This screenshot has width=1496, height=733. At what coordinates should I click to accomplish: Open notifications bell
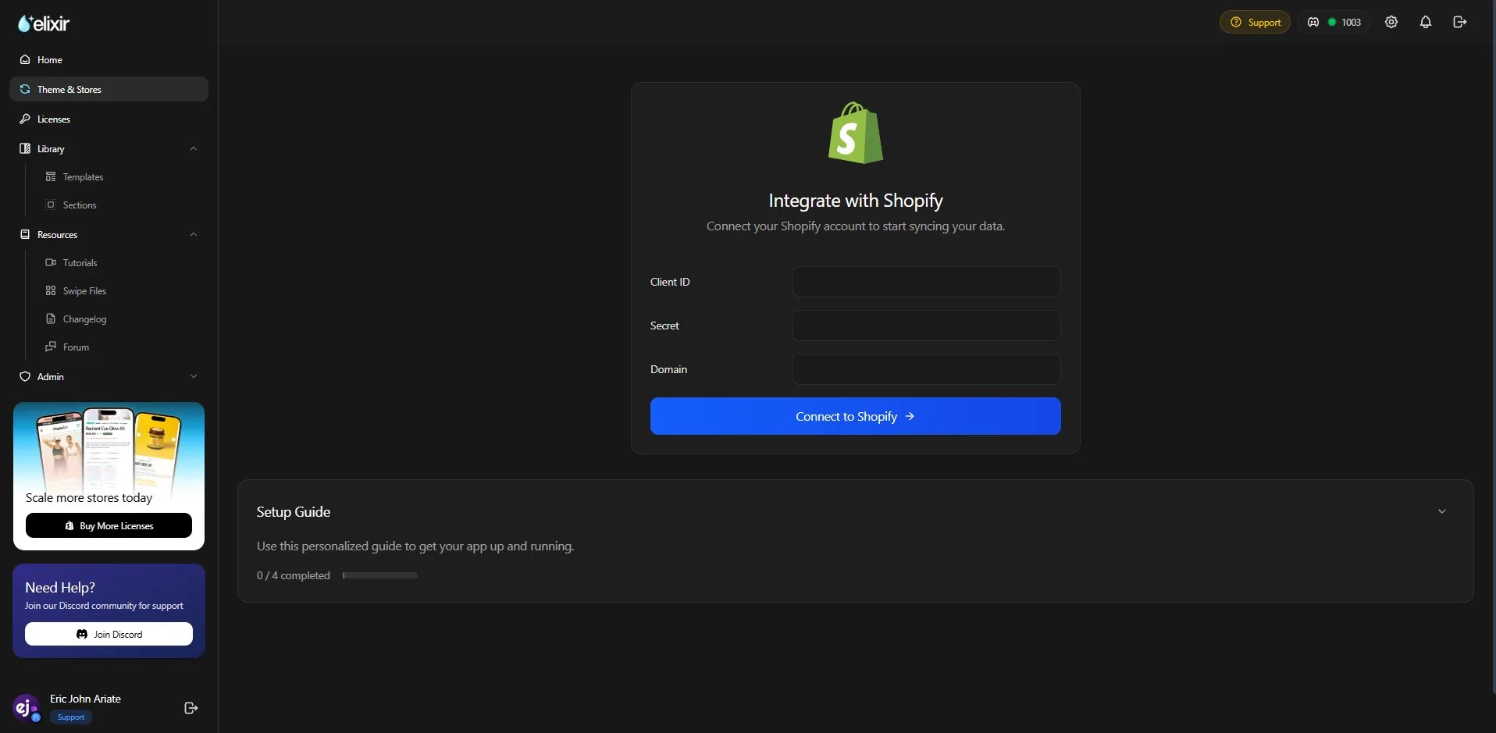point(1426,22)
